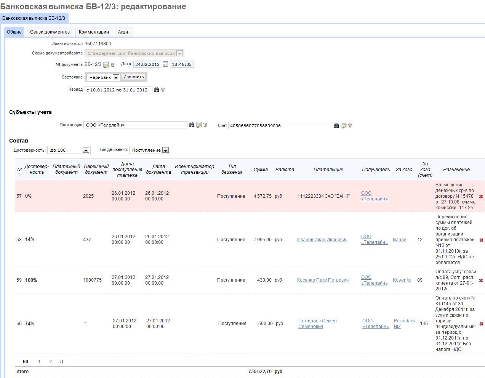Open Схема документооборота dropdown

click(134, 53)
